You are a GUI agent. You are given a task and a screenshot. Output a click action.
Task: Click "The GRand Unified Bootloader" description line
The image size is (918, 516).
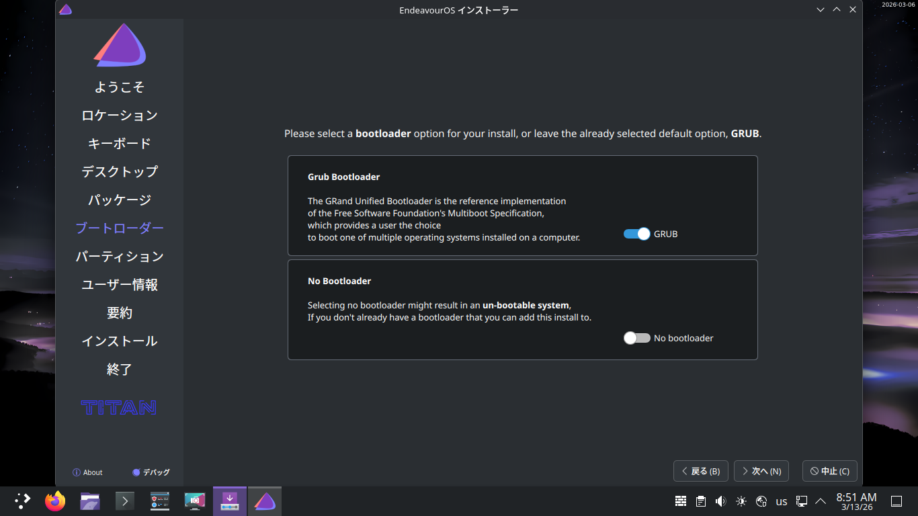tap(437, 201)
